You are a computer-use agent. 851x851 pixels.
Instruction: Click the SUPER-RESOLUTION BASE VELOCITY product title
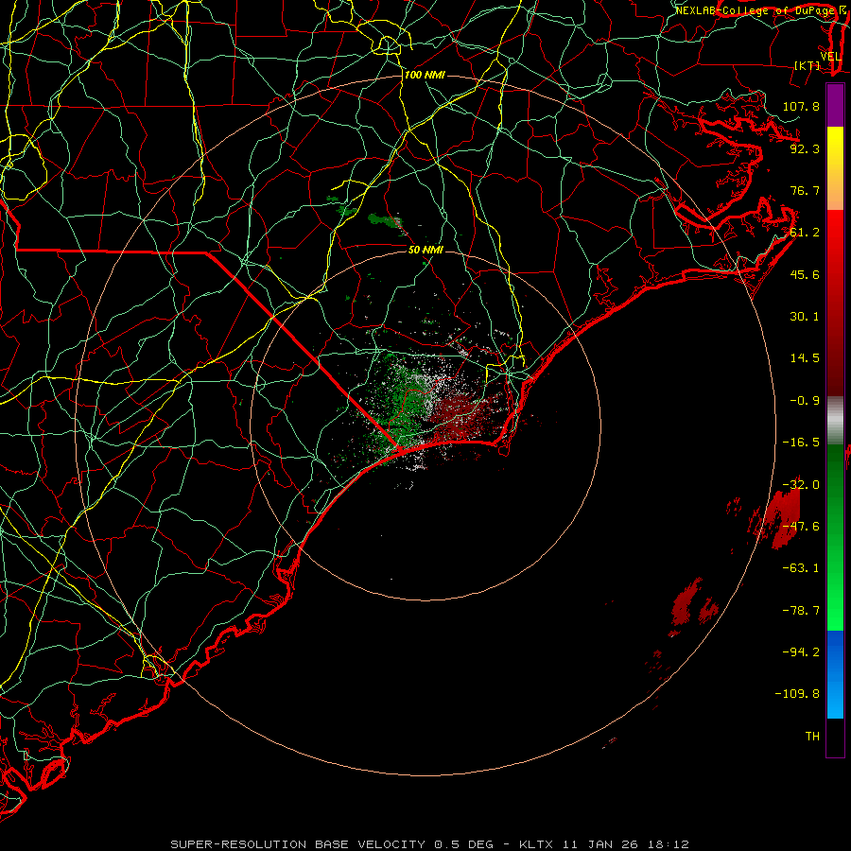coord(299,844)
